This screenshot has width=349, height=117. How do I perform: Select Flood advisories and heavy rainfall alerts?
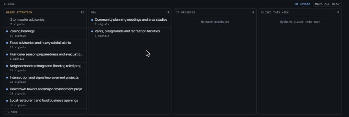pyautogui.click(x=45, y=45)
